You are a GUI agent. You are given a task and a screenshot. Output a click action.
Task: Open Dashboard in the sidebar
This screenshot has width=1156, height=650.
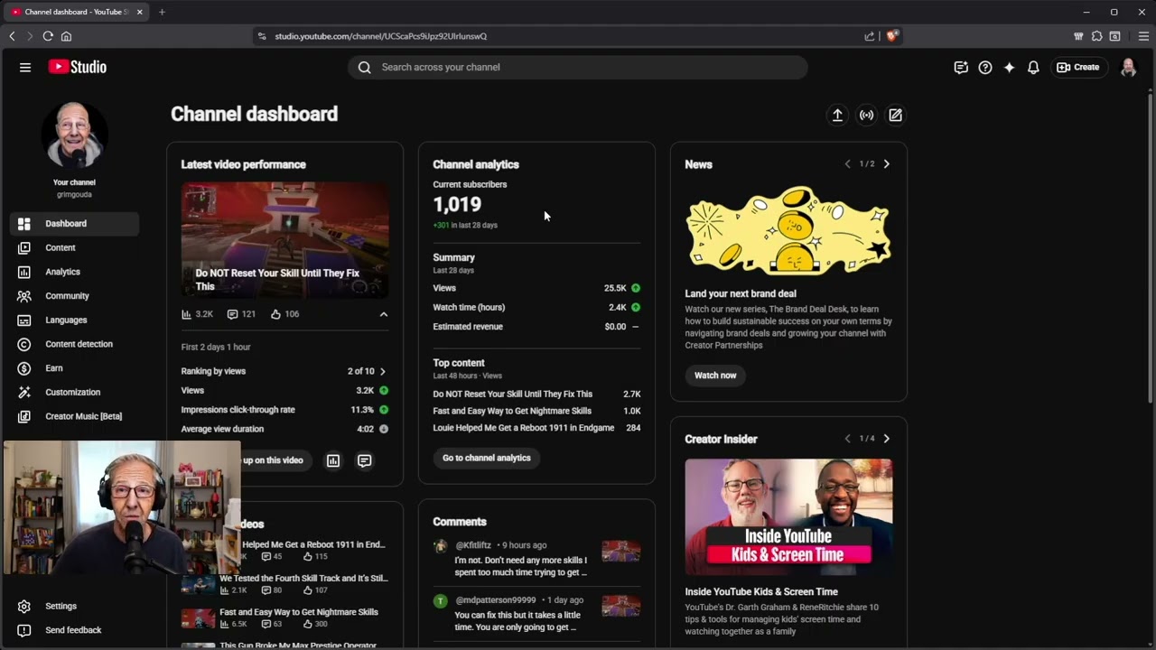point(74,223)
